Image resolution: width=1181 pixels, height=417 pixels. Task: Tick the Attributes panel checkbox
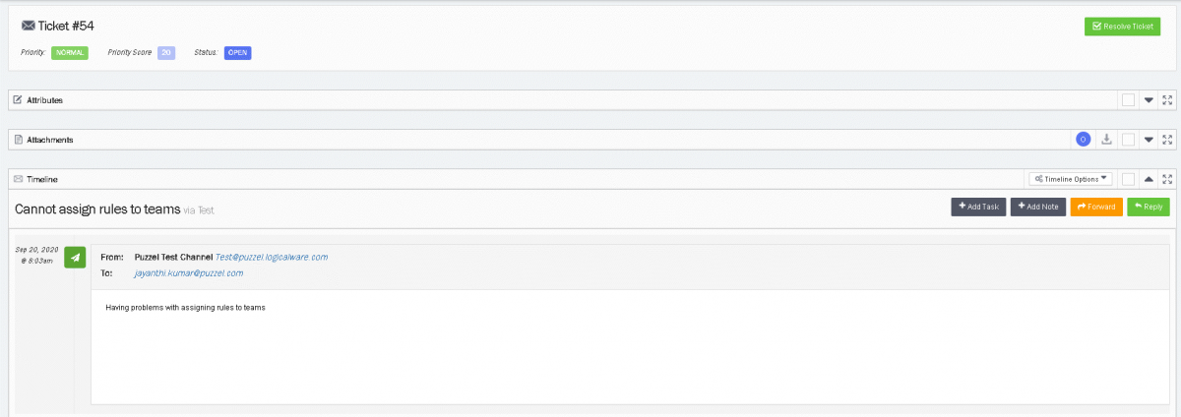1128,100
